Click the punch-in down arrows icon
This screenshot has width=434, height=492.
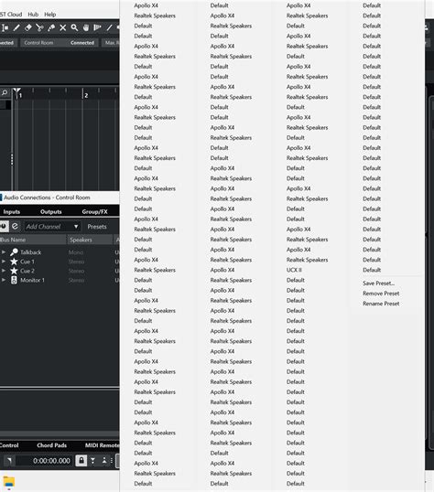click(92, 461)
